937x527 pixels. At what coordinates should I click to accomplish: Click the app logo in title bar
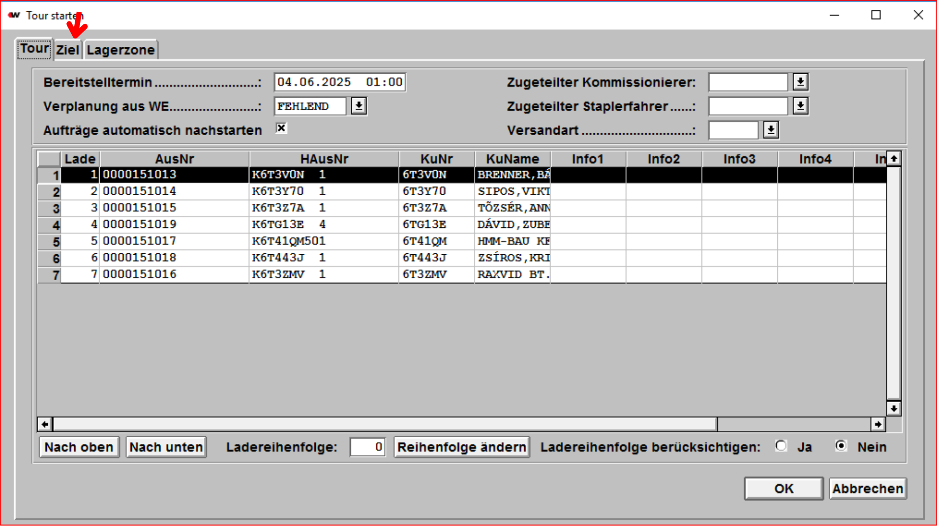[14, 15]
